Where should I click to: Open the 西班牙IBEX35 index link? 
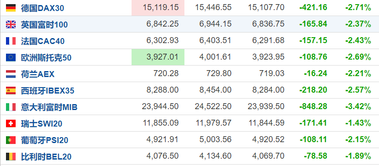click(x=48, y=91)
